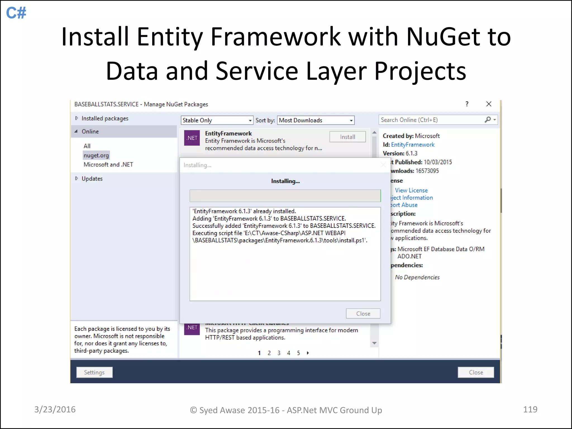
Task: Click the Install button for EntityFramework
Action: pos(347,137)
